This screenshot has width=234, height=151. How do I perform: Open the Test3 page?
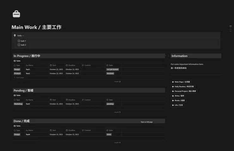pos(28,104)
